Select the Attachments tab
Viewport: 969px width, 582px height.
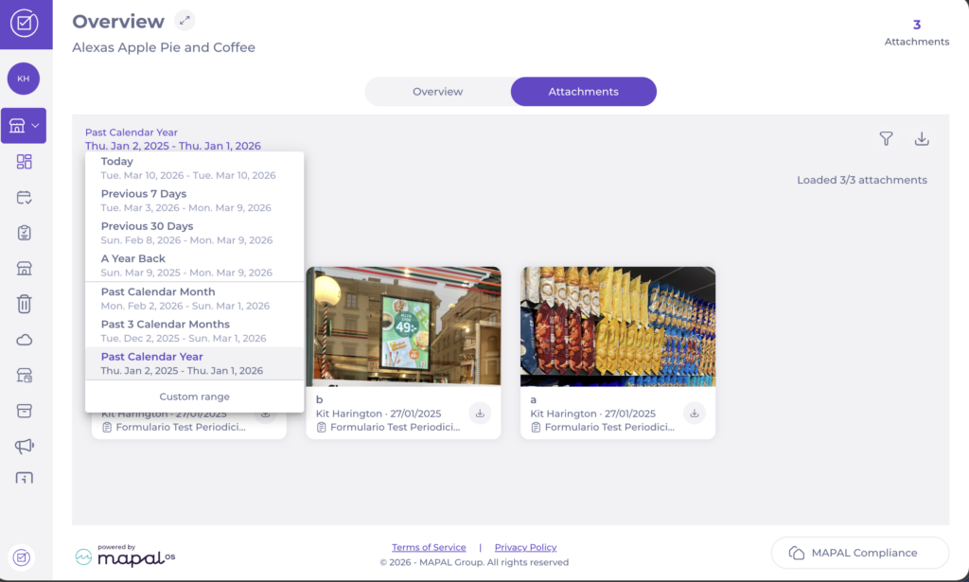[x=583, y=92]
